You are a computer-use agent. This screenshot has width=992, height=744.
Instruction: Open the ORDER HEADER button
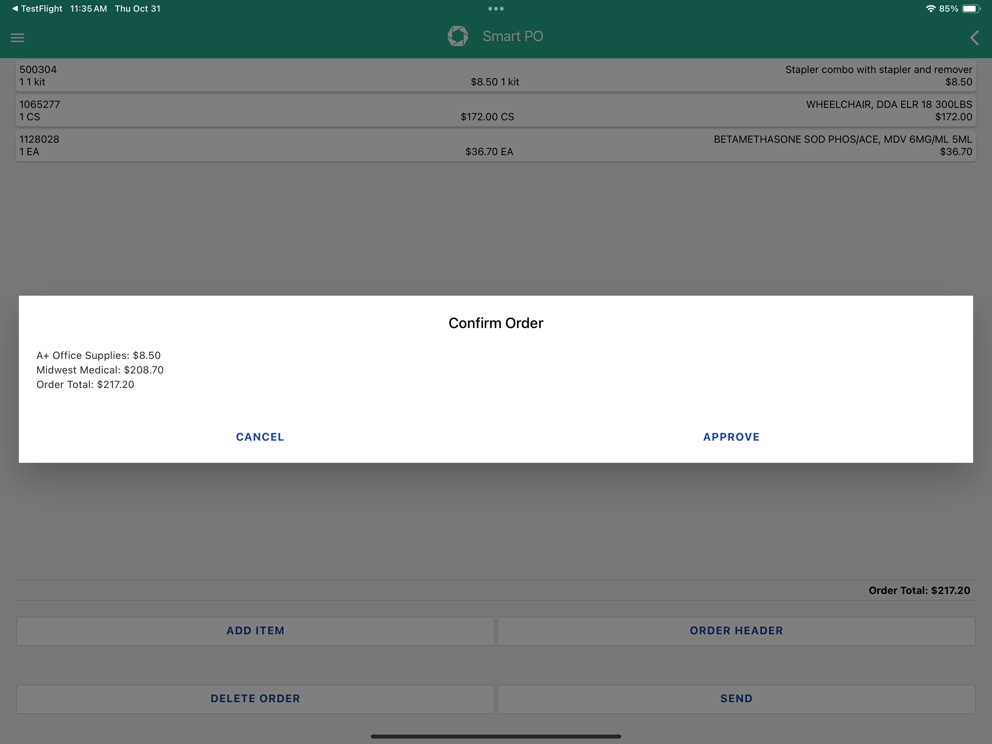[736, 631]
